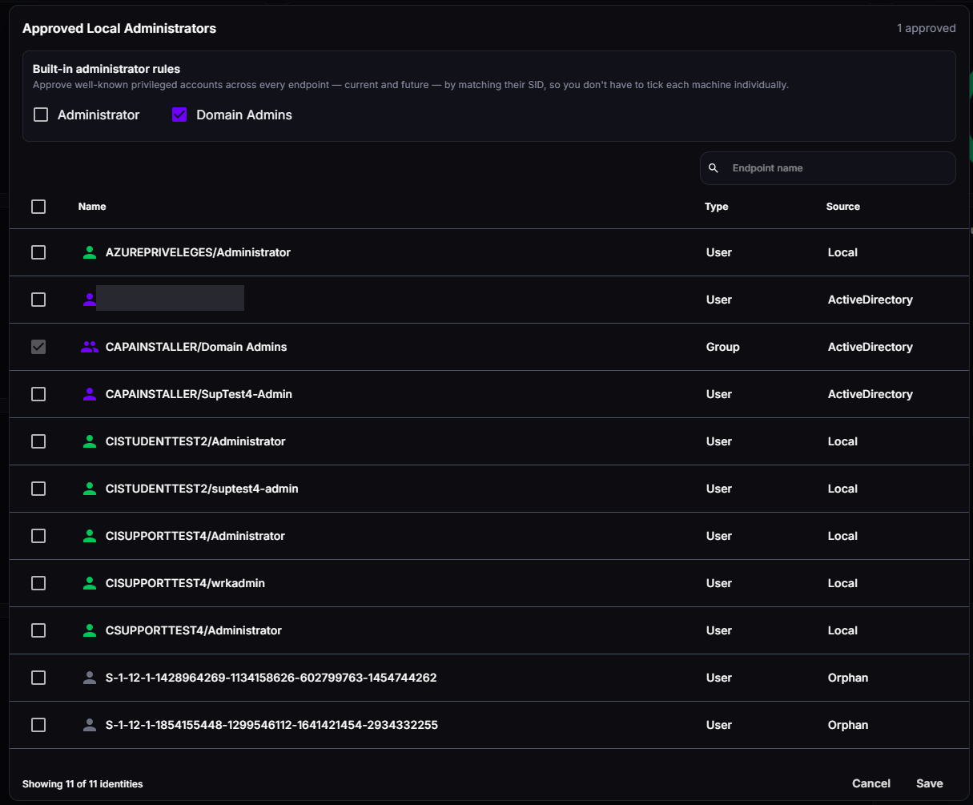
Task: Click the CISTUDENTTEST2/Administrator name
Action: click(x=195, y=441)
